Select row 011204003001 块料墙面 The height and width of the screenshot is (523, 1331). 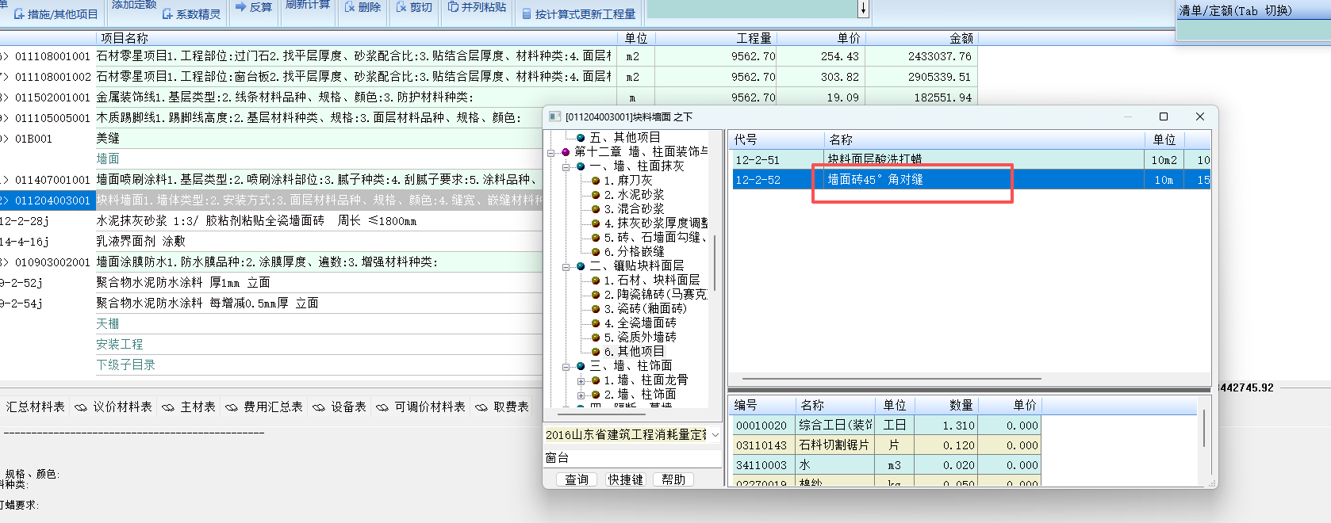click(271, 200)
